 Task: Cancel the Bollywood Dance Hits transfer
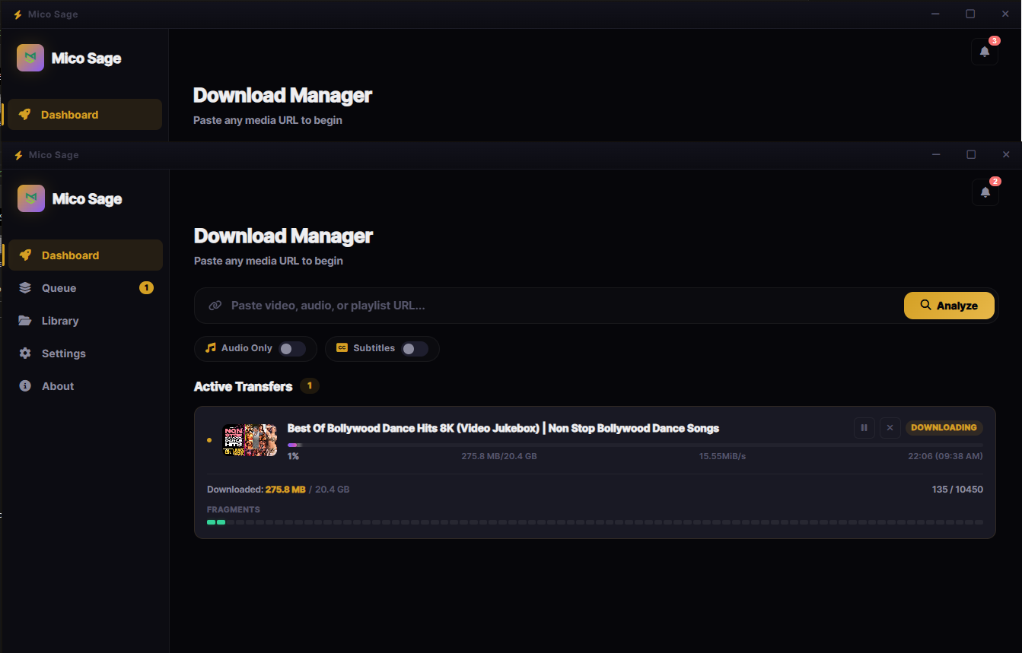[x=890, y=428]
